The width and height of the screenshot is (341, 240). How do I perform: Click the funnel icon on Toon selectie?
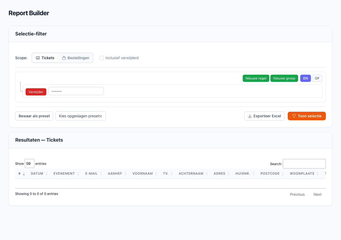[x=294, y=116]
